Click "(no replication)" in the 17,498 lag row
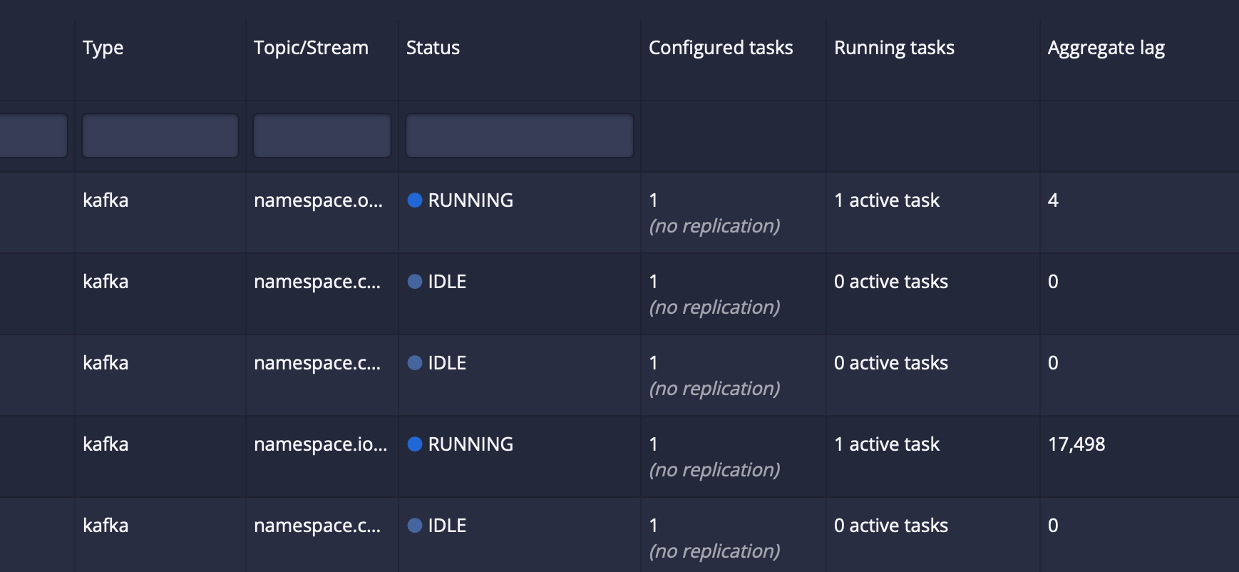The image size is (1239, 572). click(x=714, y=470)
